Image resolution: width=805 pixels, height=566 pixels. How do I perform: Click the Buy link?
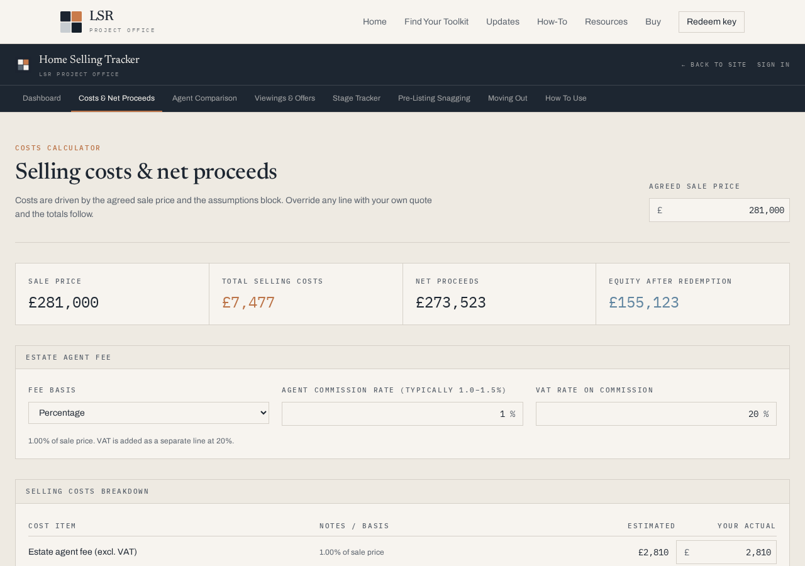click(653, 22)
